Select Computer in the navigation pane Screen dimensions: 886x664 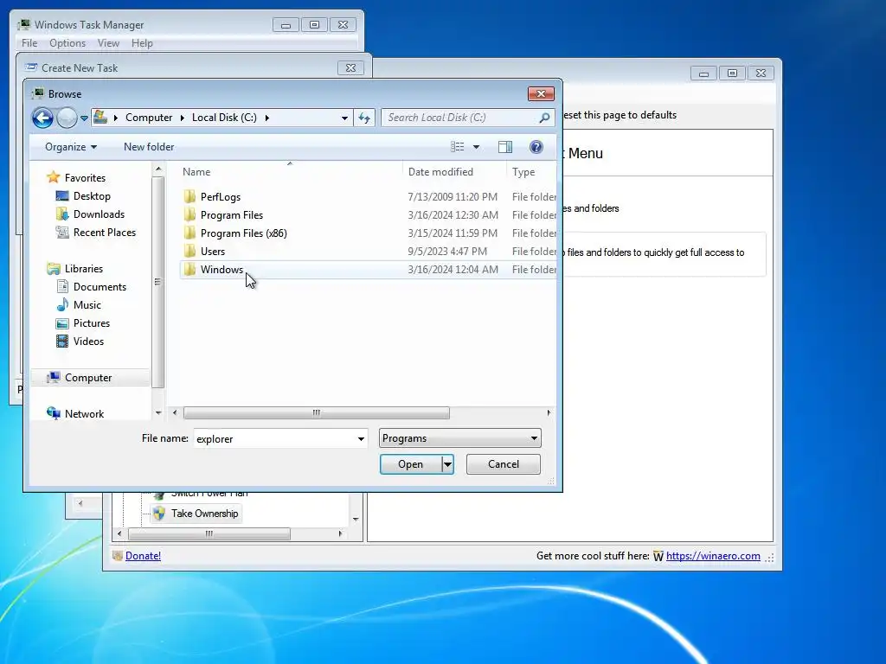(x=88, y=378)
